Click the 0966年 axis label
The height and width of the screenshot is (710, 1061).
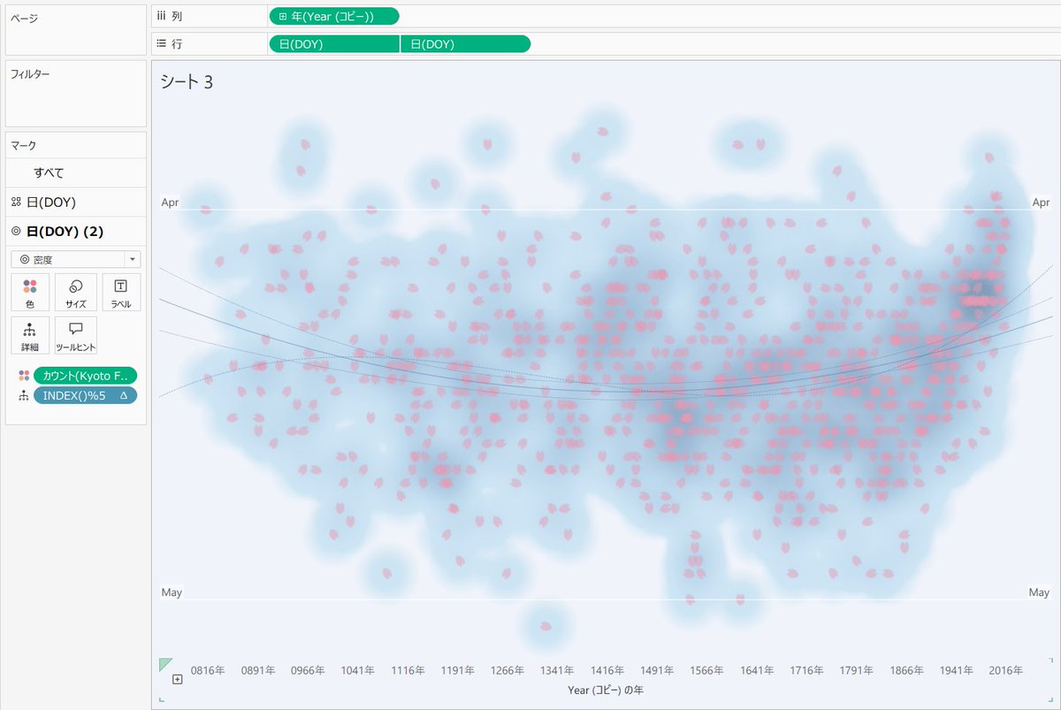[x=309, y=670]
